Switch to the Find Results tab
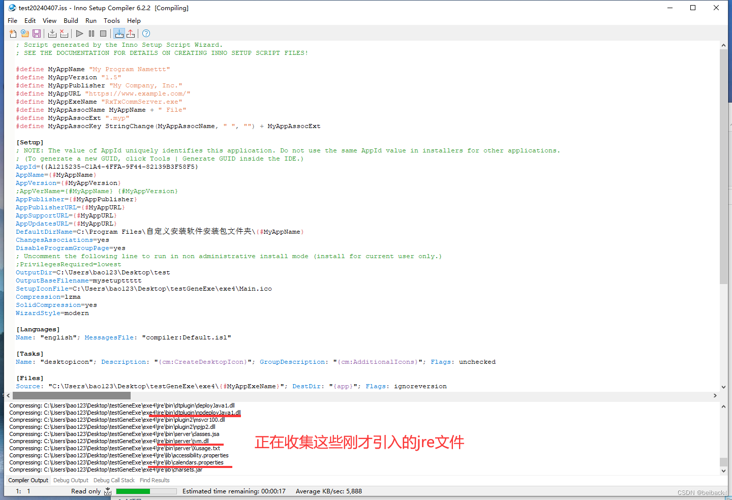This screenshot has width=732, height=500. [155, 480]
